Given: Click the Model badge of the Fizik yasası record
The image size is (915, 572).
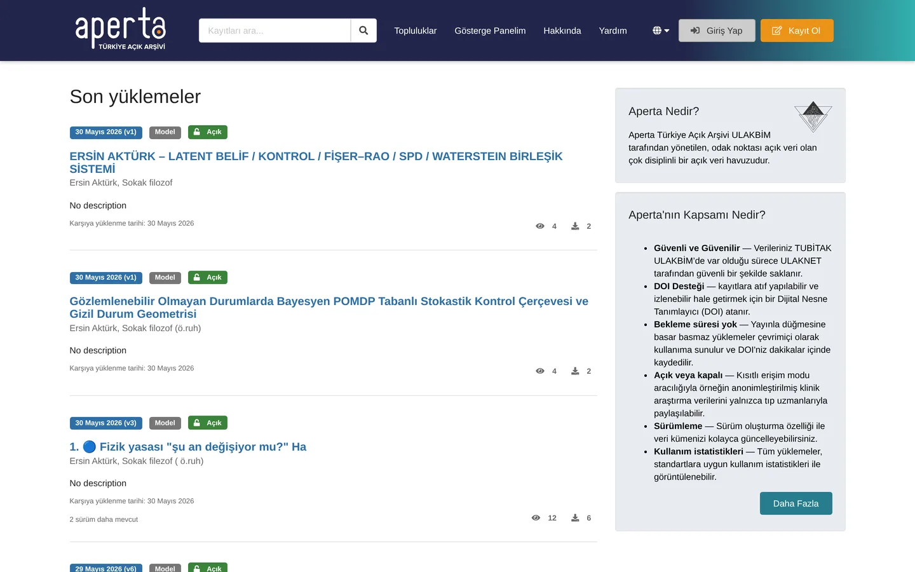Looking at the screenshot, I should pyautogui.click(x=165, y=423).
